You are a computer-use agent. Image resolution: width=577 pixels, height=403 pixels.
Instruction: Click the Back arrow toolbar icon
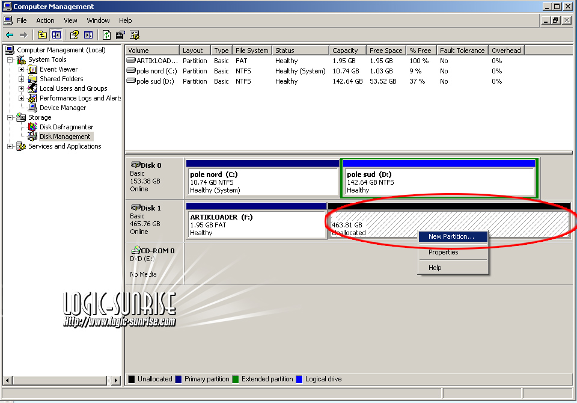point(10,35)
